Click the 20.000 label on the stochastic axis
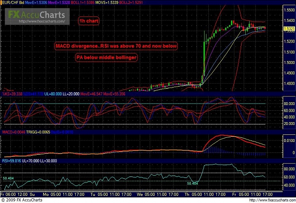Screen dimensions: 296x203 click(289, 124)
